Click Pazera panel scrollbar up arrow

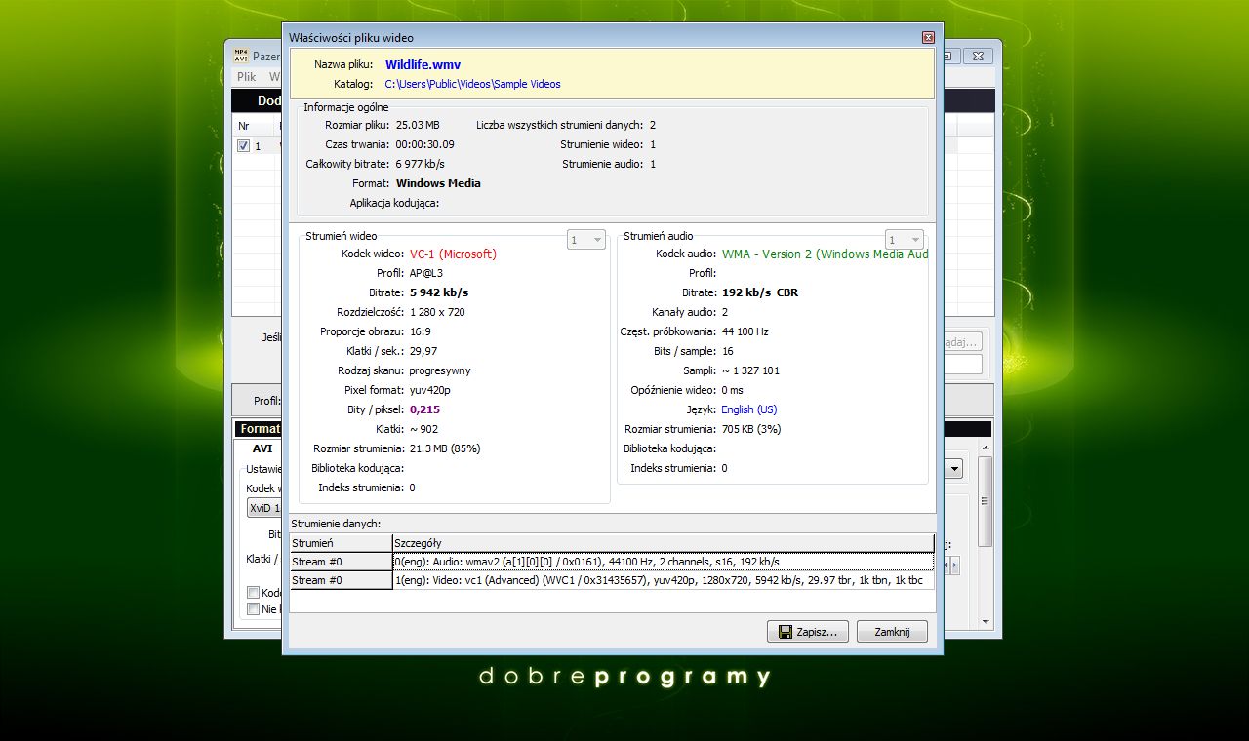(x=986, y=446)
